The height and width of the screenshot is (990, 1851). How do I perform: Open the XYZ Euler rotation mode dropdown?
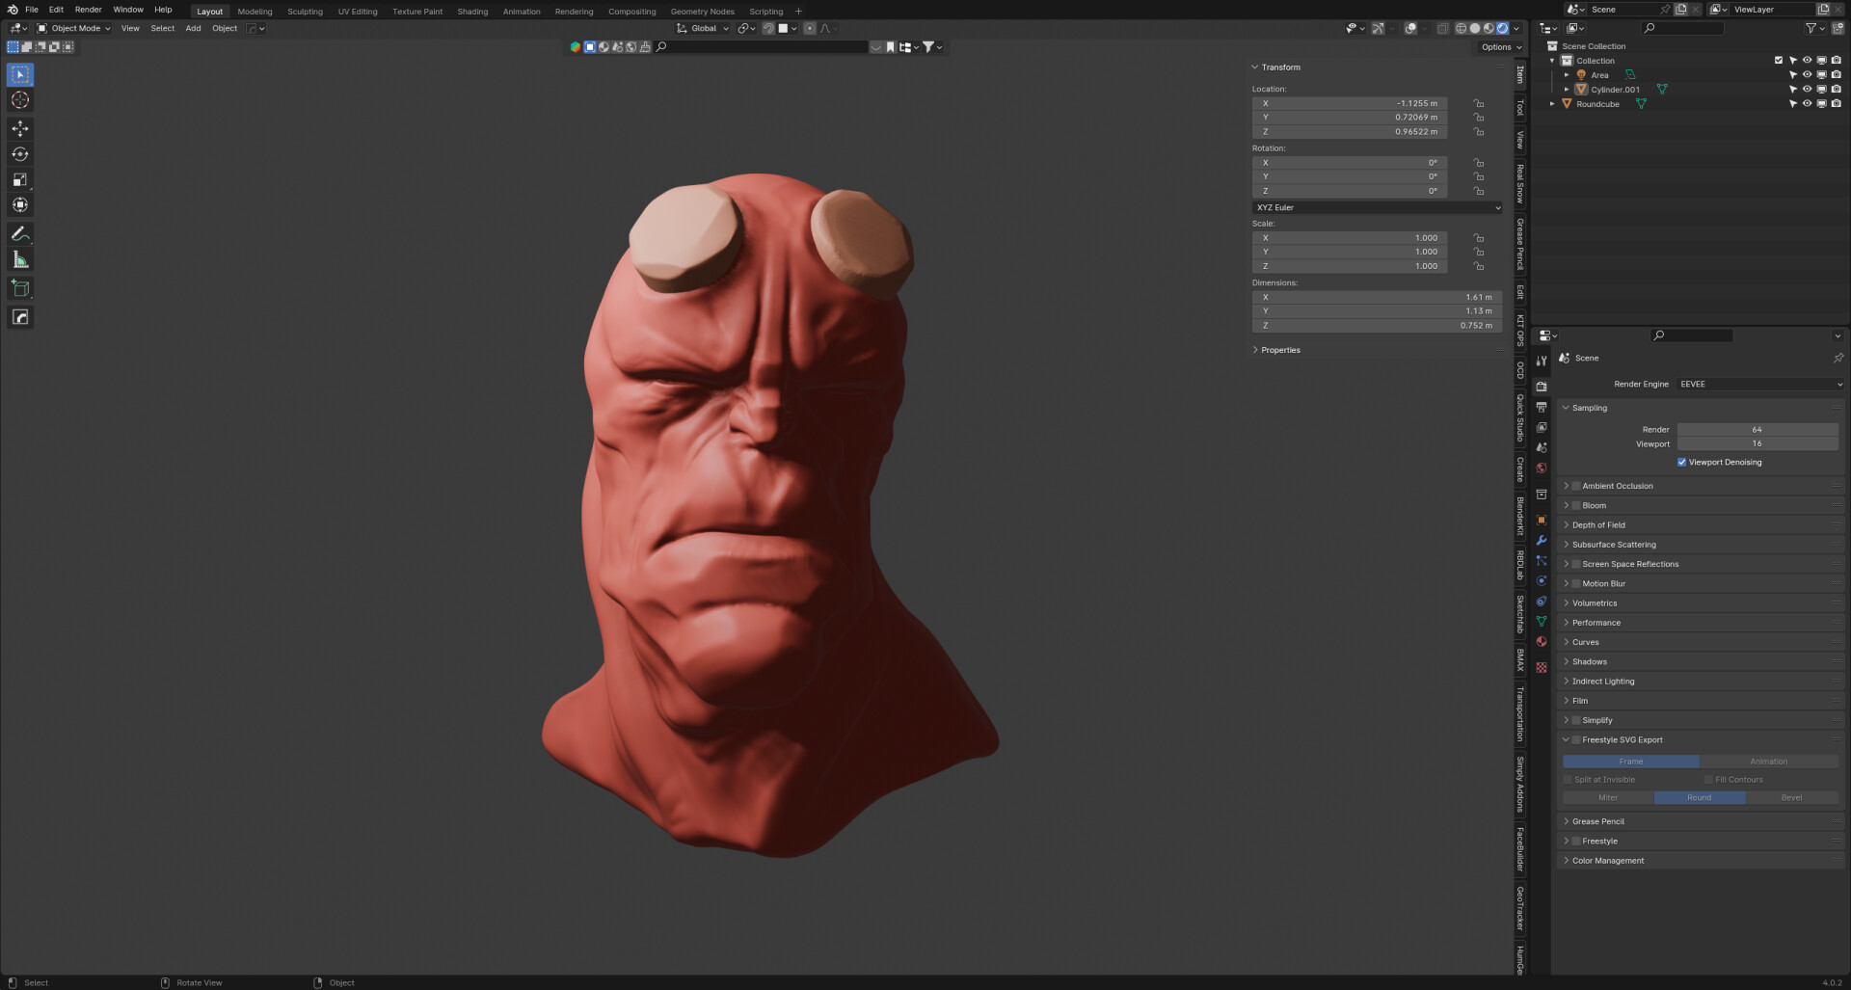click(x=1377, y=207)
